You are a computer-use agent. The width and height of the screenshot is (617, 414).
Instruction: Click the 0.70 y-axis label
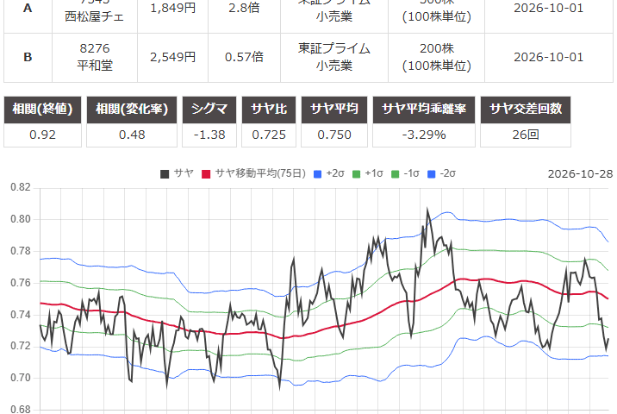[x=21, y=378]
